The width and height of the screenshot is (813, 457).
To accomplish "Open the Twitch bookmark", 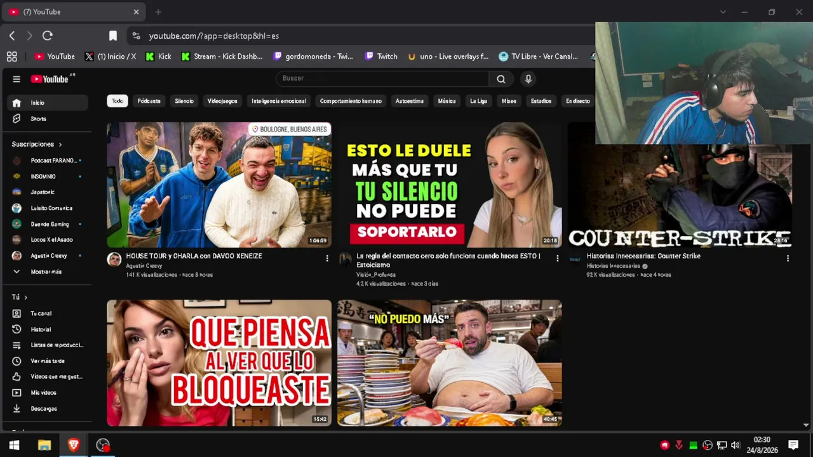I will click(x=381, y=56).
